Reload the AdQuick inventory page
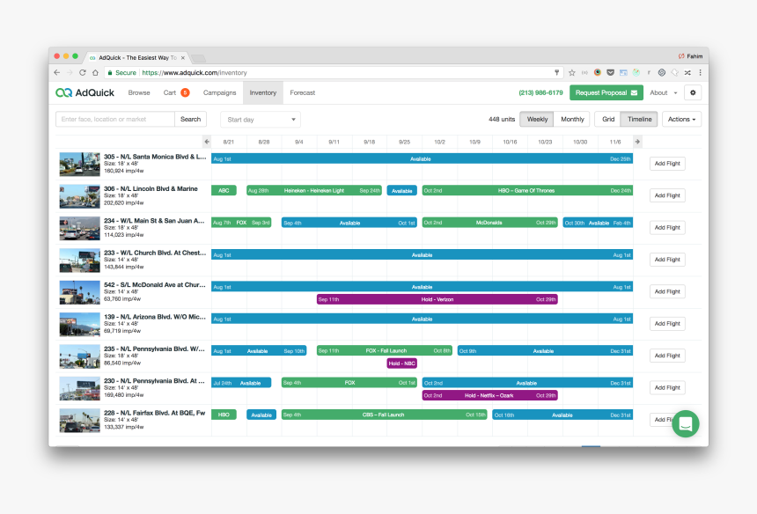757x514 pixels. pyautogui.click(x=83, y=72)
